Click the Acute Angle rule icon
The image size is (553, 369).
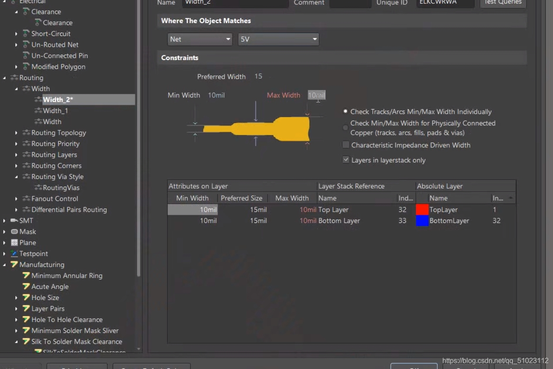26,286
